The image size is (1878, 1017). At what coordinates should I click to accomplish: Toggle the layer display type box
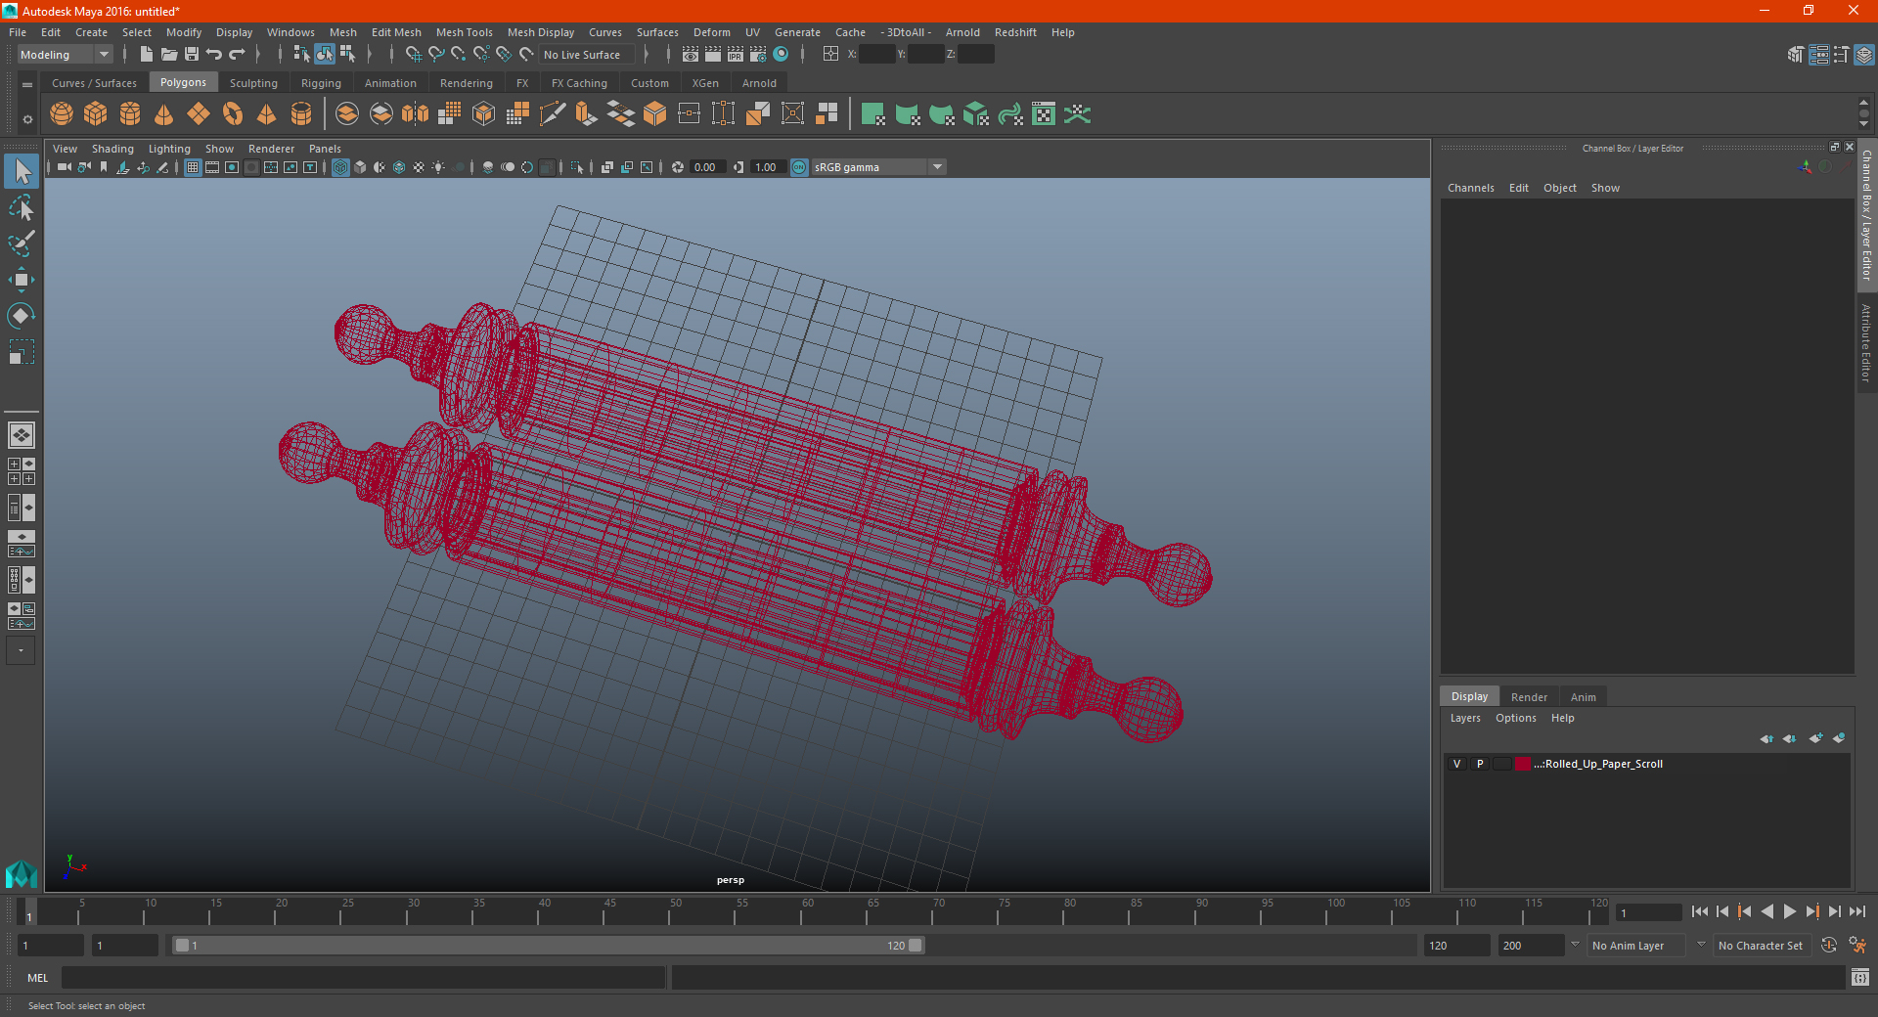click(1502, 764)
